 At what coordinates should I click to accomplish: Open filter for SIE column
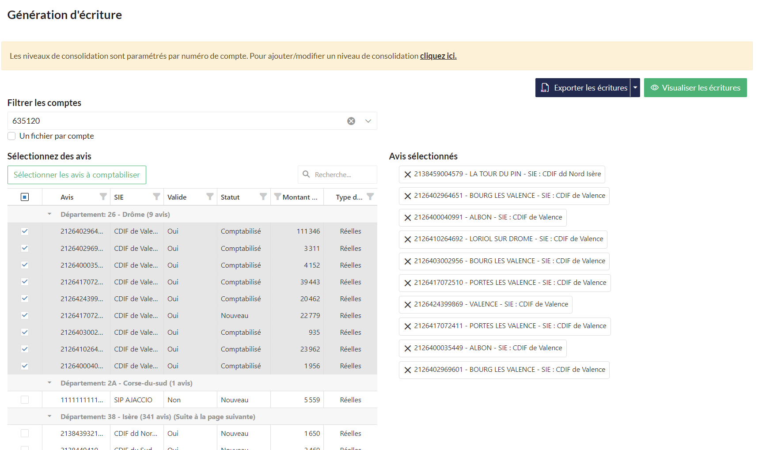156,197
